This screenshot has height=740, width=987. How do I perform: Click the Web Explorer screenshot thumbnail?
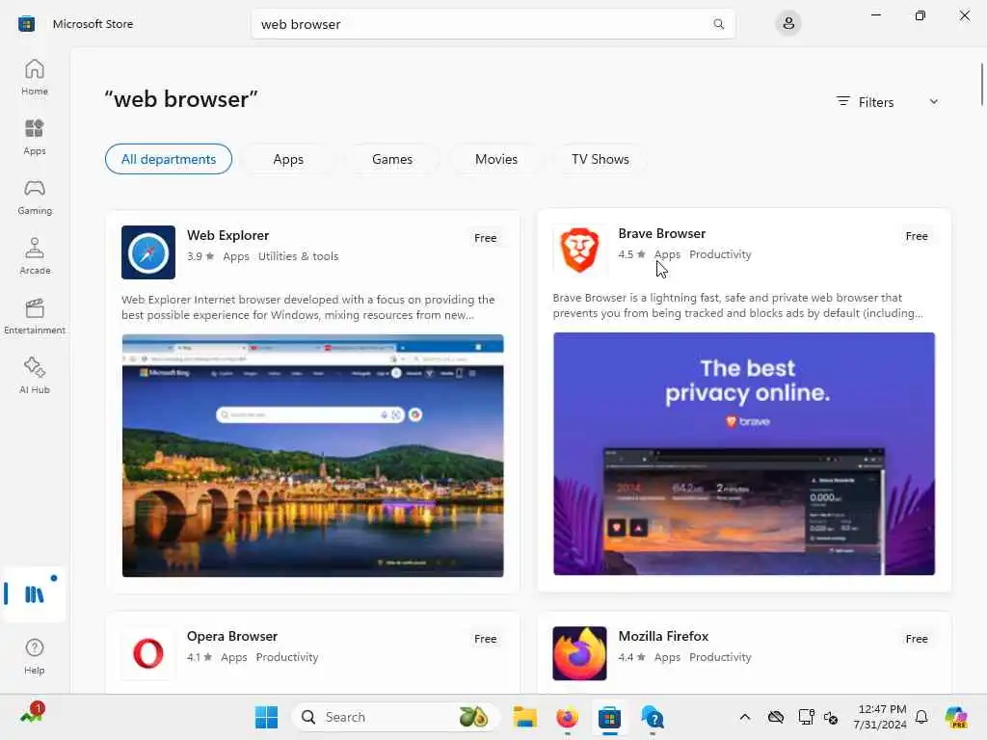coord(313,456)
